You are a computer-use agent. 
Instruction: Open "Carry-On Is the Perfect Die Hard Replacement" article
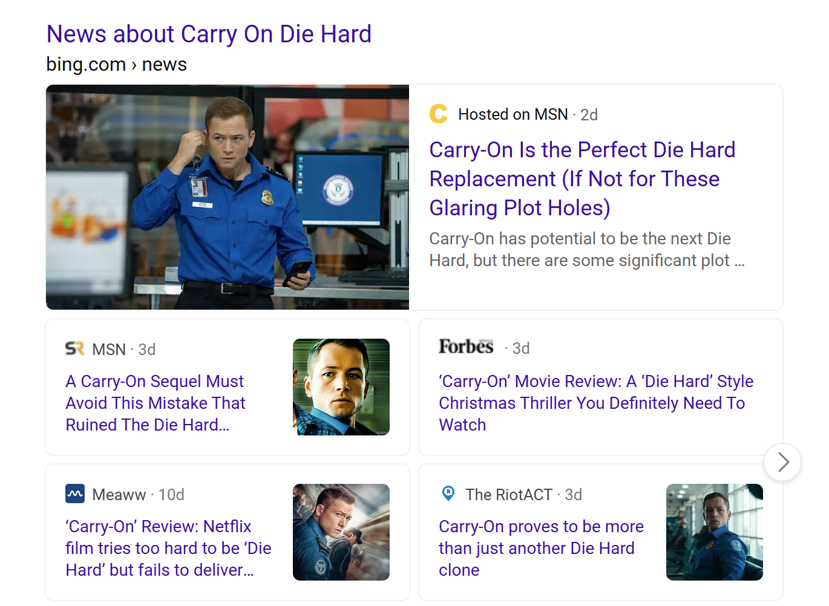point(582,179)
